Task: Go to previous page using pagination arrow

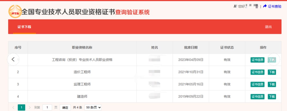Action: pos(13,108)
